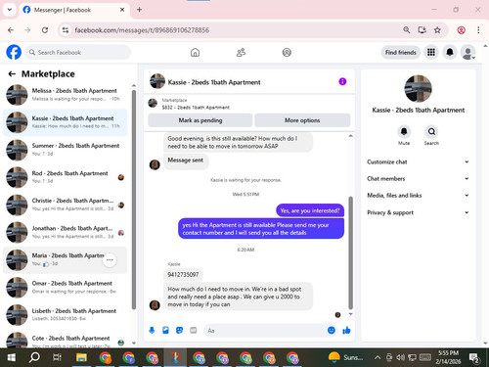Open Task View on taskbar
This screenshot has height=367, width=489.
[57, 357]
